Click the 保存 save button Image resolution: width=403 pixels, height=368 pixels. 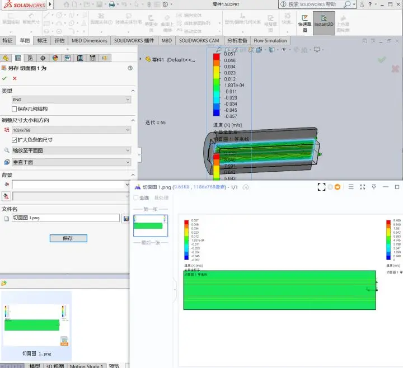68,238
